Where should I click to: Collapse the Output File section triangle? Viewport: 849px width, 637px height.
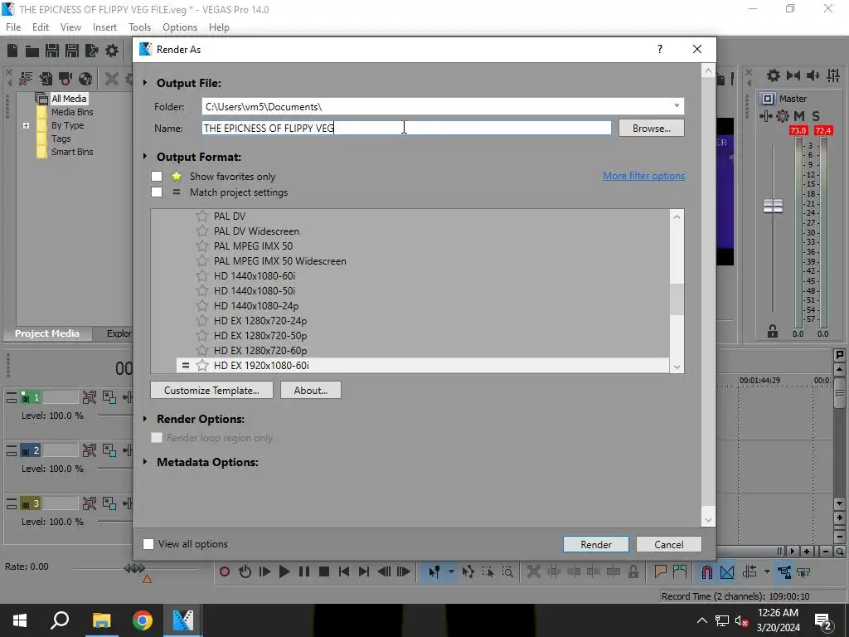click(145, 83)
